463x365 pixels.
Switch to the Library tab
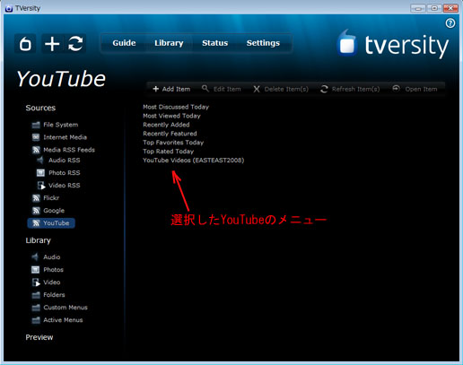click(169, 43)
